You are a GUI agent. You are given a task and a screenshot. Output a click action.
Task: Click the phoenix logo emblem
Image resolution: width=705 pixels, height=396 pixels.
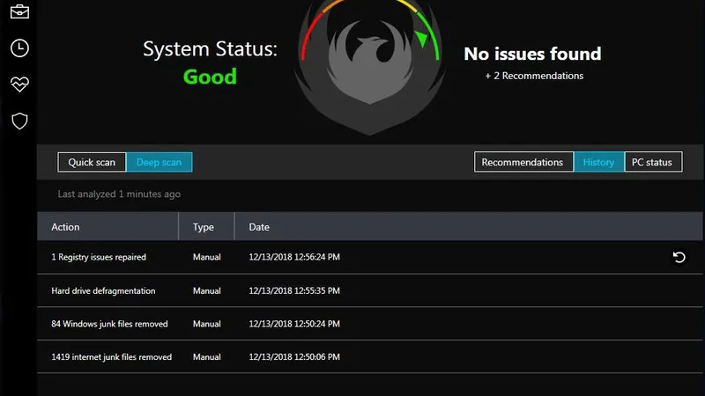(x=369, y=66)
